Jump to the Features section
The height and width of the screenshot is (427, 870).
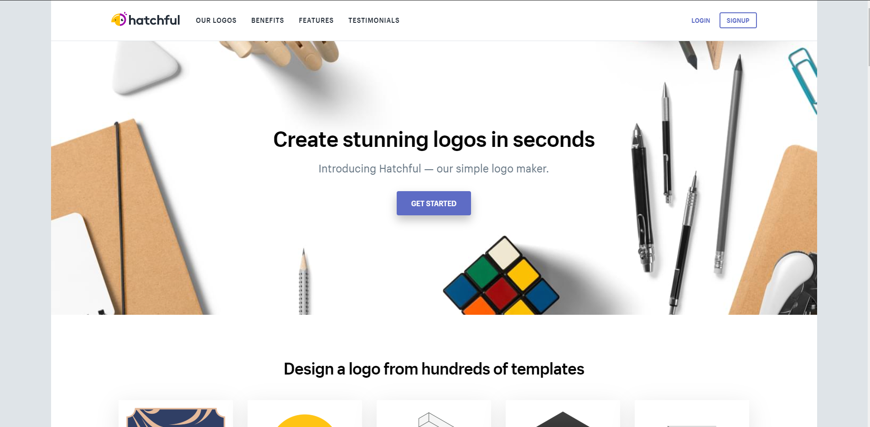pos(316,21)
